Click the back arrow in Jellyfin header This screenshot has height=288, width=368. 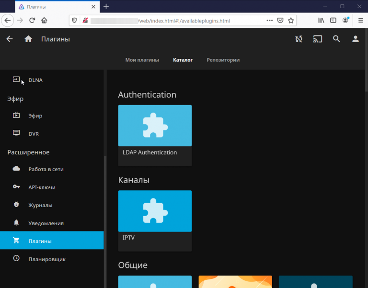click(10, 39)
